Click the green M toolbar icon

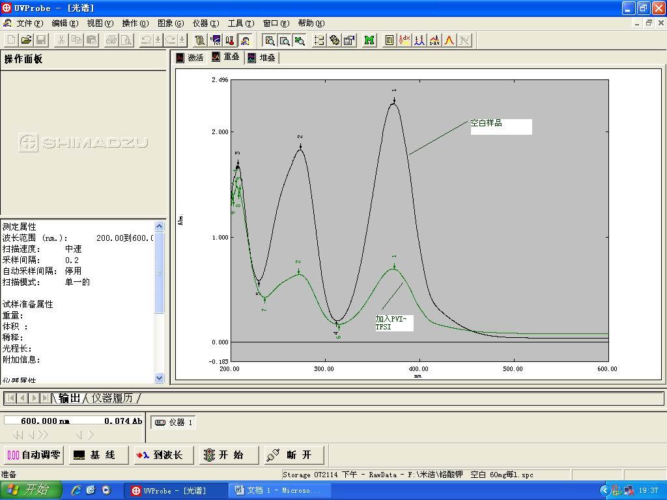(369, 40)
